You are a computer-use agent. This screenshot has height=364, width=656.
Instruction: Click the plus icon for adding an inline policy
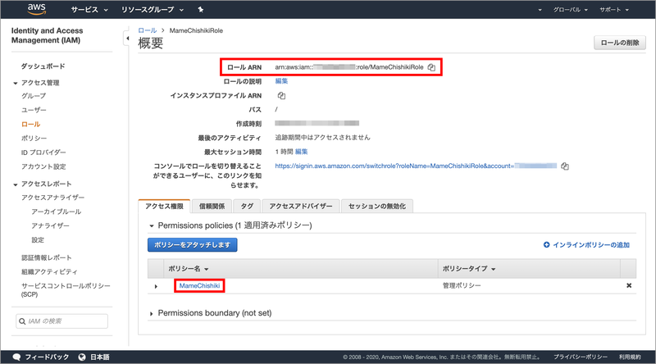coord(546,245)
